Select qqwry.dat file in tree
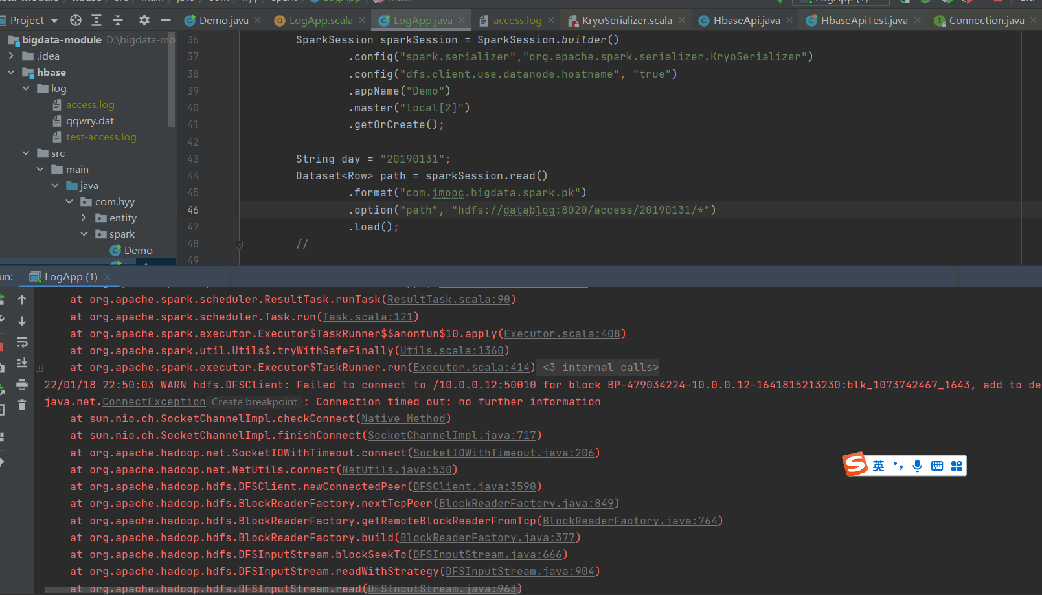 click(90, 120)
